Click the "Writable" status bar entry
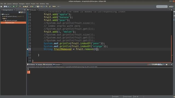The image size is (175, 98). 116,97
